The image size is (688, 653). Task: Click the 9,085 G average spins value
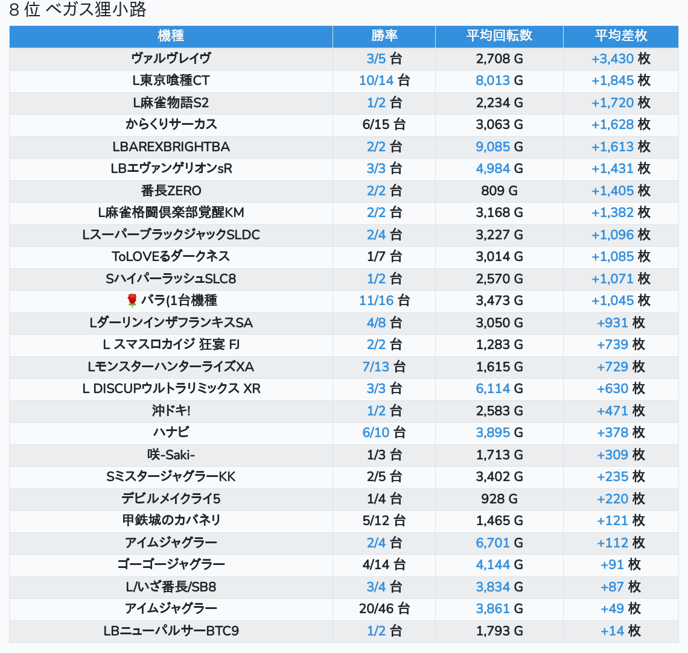tap(499, 147)
